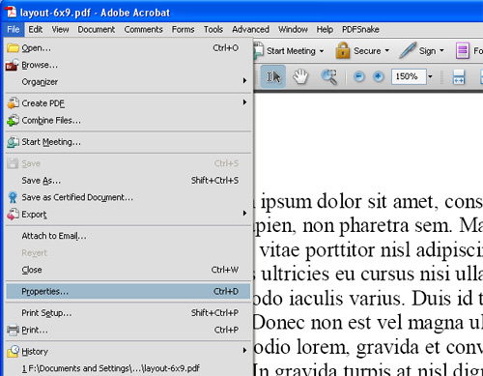Open the Forms menu

pos(183,29)
